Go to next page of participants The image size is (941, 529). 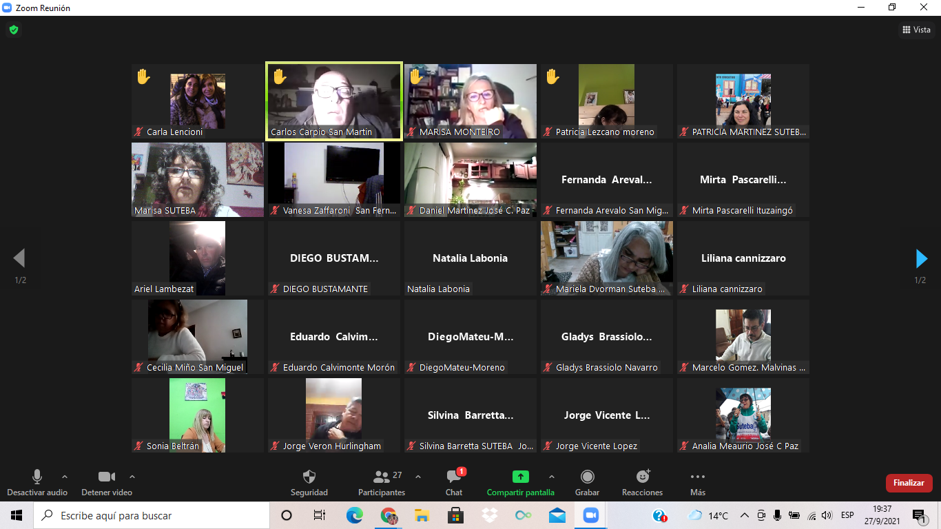[921, 258]
